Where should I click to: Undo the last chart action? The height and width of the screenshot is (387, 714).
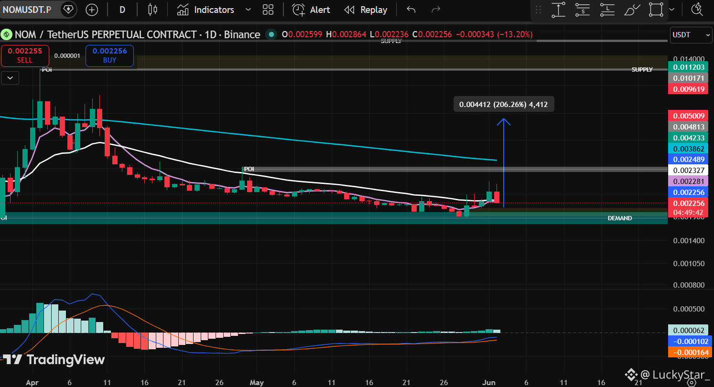tap(411, 10)
